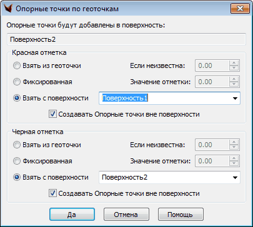Viewport: 253px width, 227px height.
Task: Click the target surface field showing Поверхность2
Action: [x=126, y=39]
